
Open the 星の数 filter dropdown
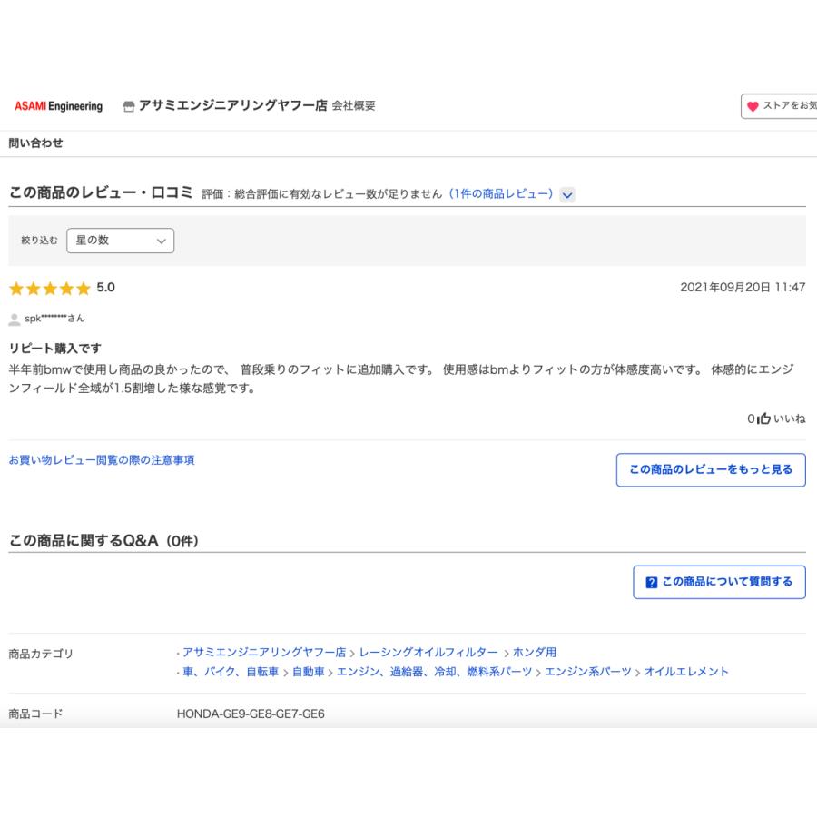point(122,241)
